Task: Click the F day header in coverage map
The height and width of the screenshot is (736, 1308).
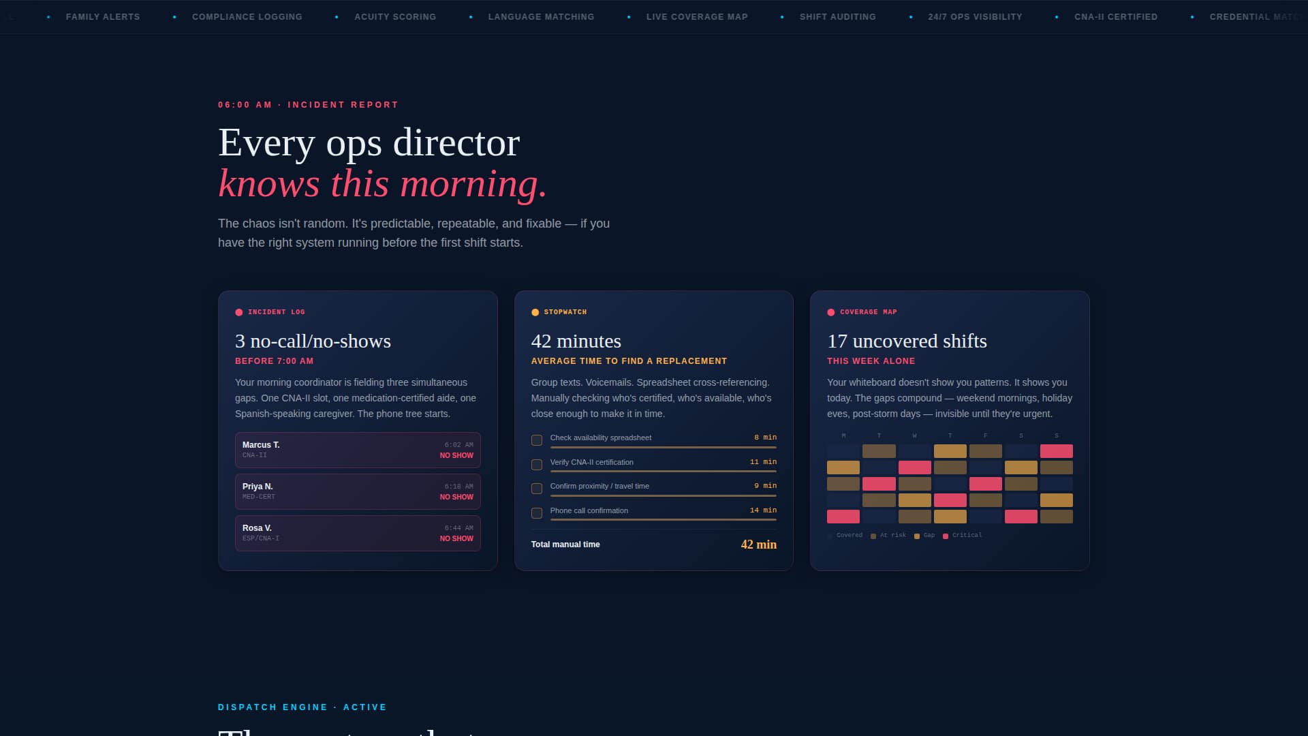Action: 985,436
